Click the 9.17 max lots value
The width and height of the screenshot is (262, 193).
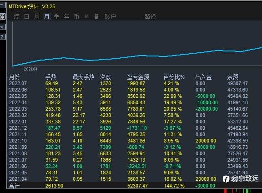coord(77,109)
